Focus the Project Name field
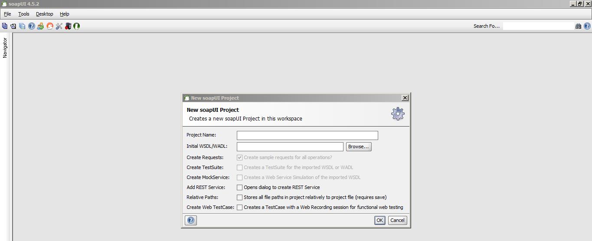 coord(307,135)
